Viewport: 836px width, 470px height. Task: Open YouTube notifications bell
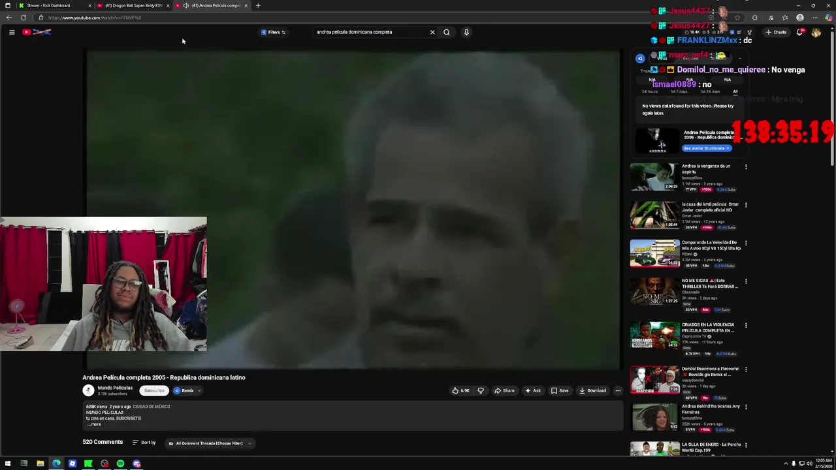click(800, 32)
